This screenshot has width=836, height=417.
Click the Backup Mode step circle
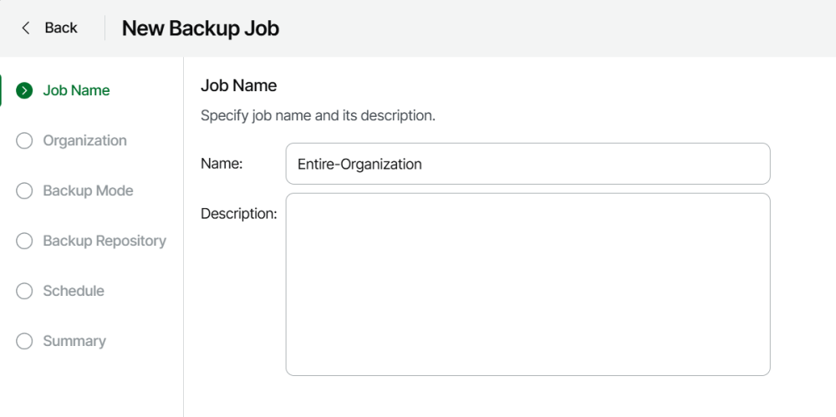point(25,191)
